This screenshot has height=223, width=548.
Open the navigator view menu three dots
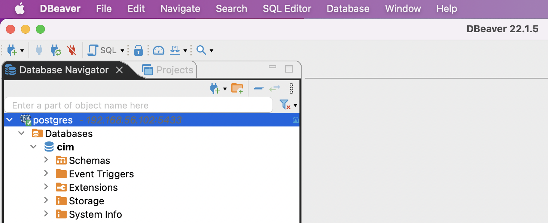[x=292, y=89]
